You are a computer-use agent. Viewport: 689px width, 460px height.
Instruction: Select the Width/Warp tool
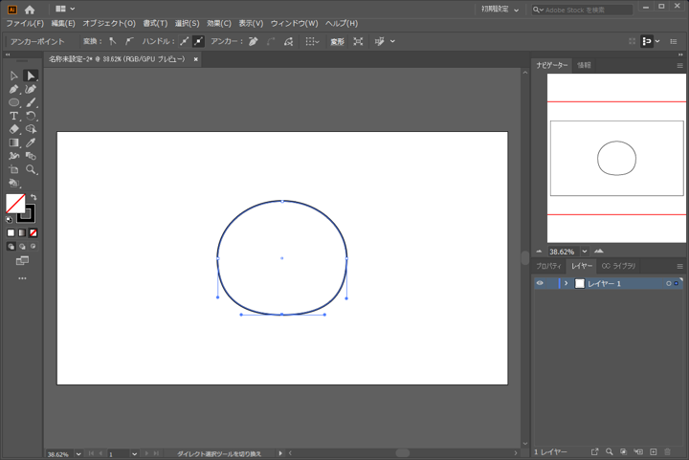pos(13,156)
